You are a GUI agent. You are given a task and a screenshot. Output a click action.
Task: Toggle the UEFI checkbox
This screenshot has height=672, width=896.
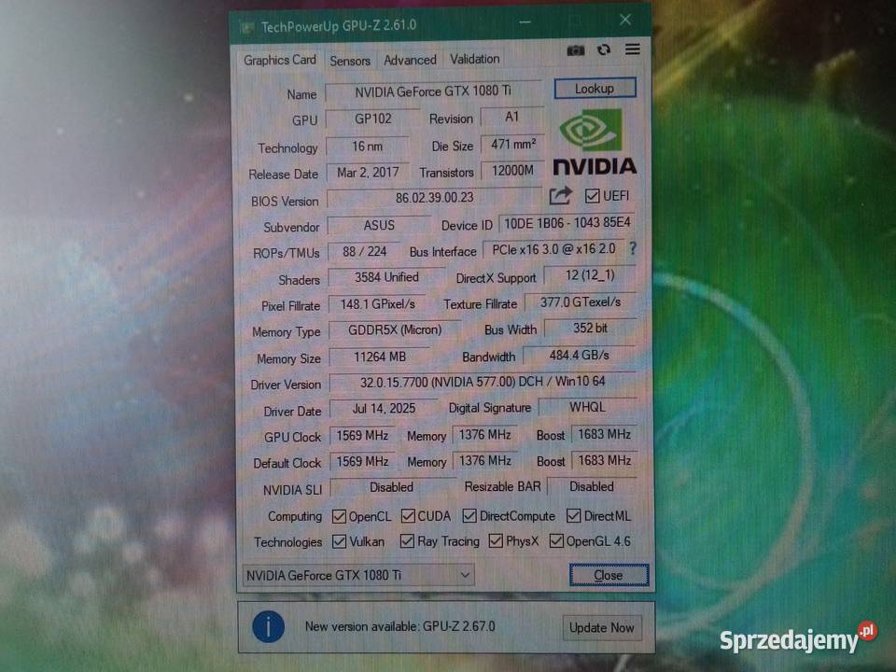click(x=593, y=196)
